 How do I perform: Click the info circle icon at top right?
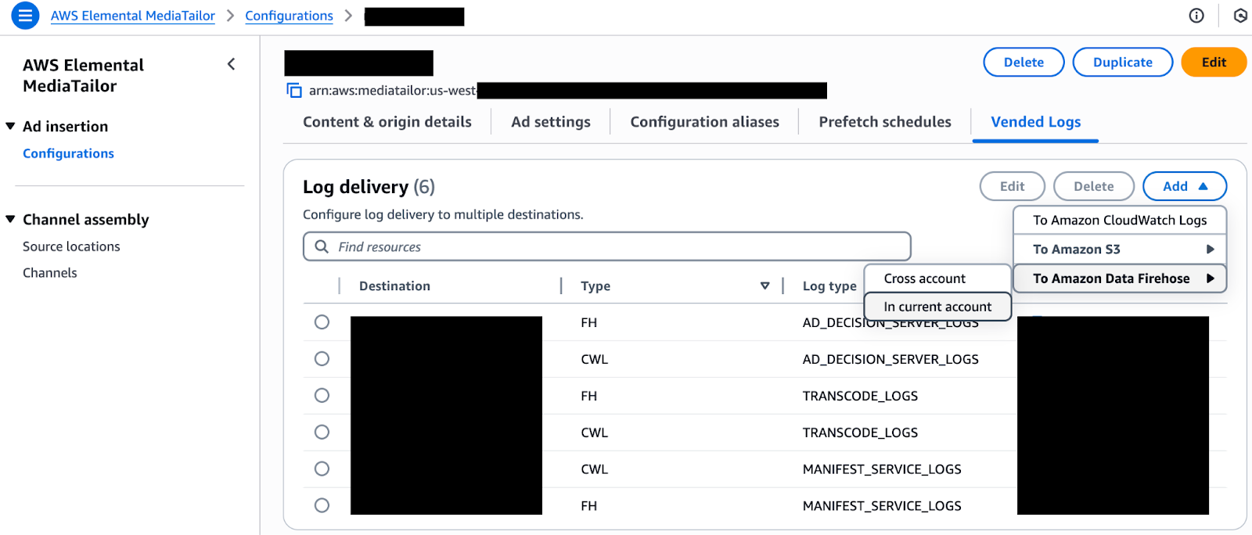(x=1196, y=16)
